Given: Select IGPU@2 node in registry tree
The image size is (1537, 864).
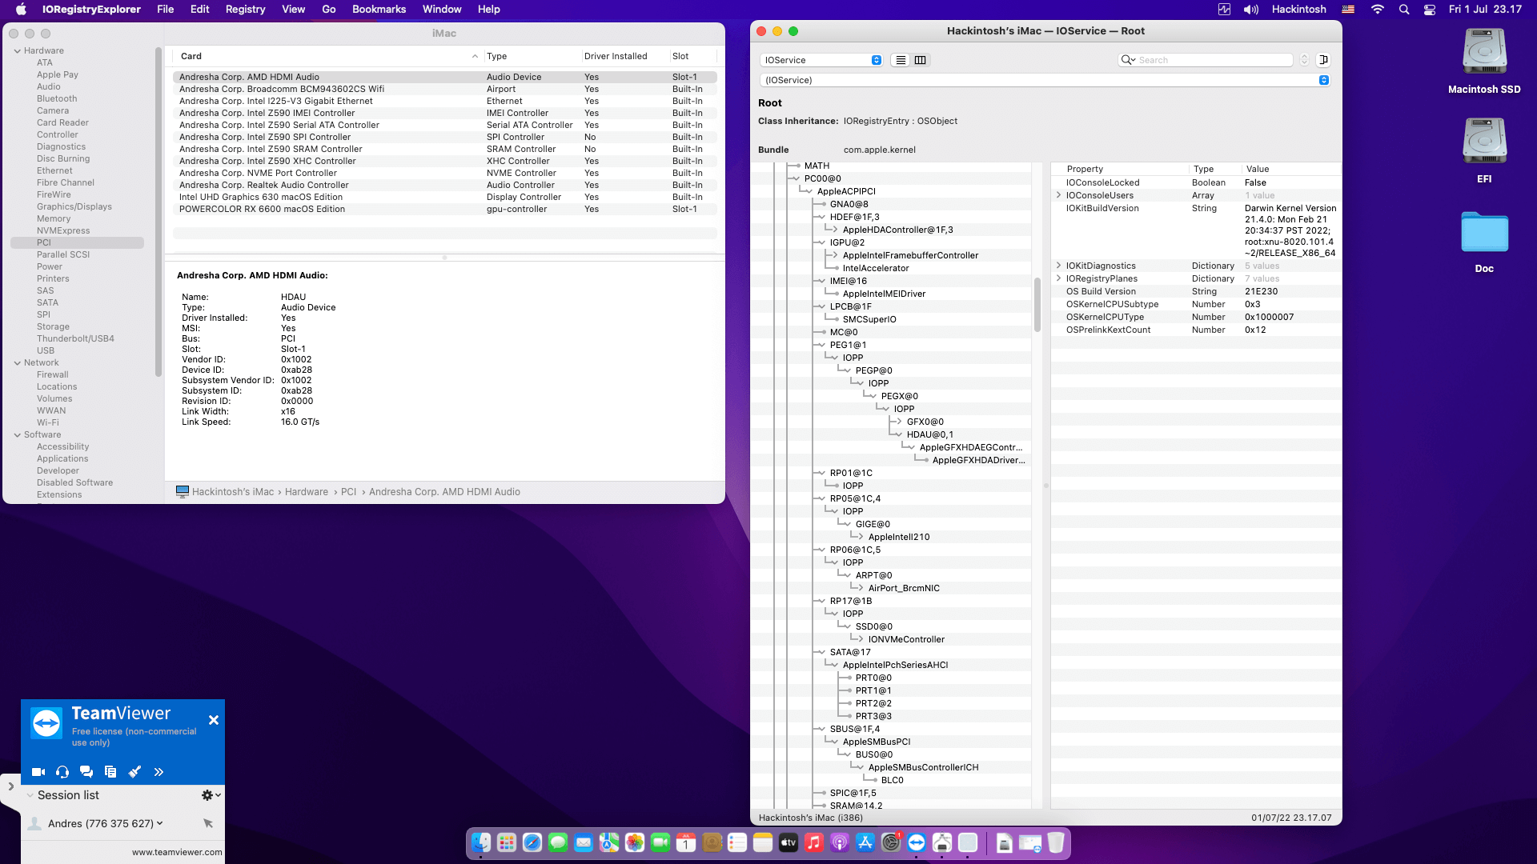Looking at the screenshot, I should 847,242.
